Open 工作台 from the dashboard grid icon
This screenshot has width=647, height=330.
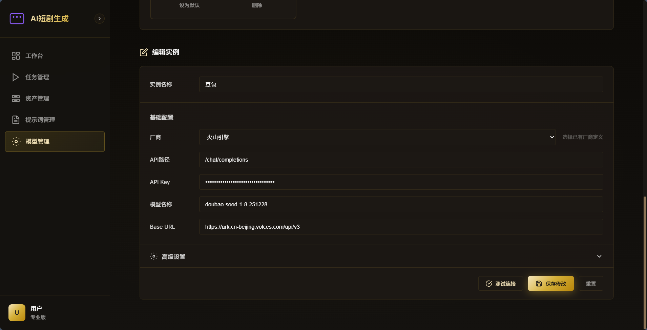point(16,56)
